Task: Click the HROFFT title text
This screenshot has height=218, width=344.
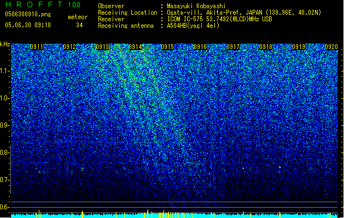Action: point(34,4)
